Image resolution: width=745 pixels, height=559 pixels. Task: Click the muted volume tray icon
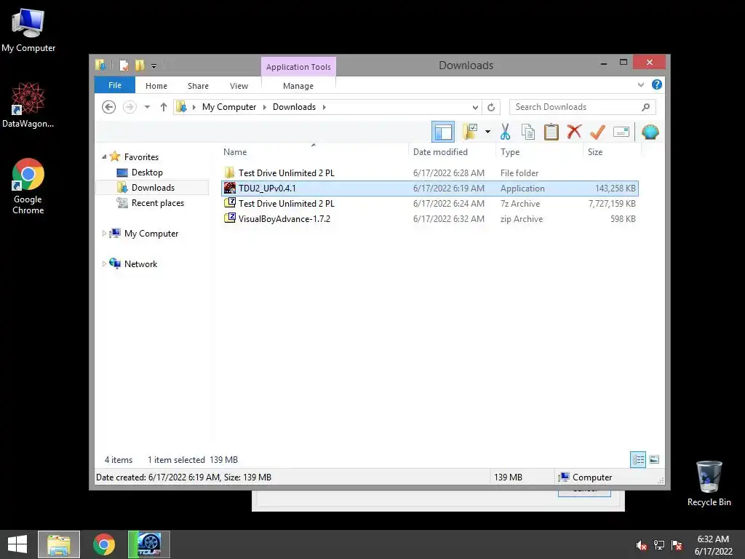pos(642,545)
